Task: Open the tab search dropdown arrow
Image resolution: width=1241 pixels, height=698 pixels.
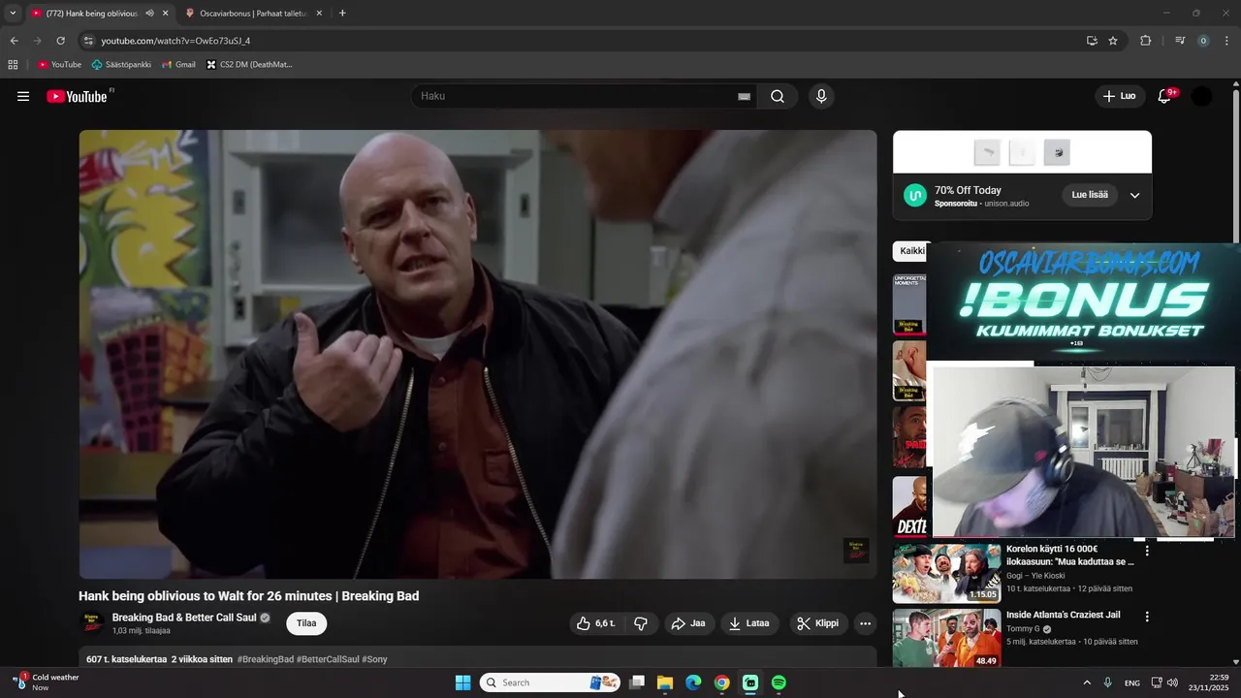Action: click(13, 14)
